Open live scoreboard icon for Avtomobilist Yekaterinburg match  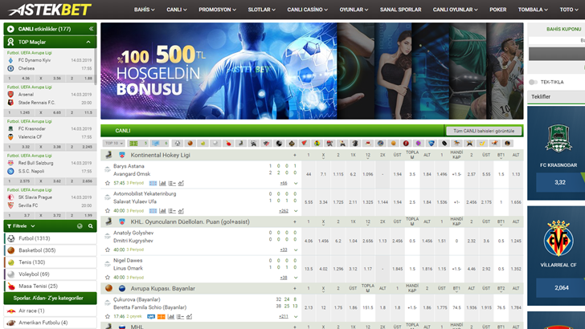(x=153, y=211)
